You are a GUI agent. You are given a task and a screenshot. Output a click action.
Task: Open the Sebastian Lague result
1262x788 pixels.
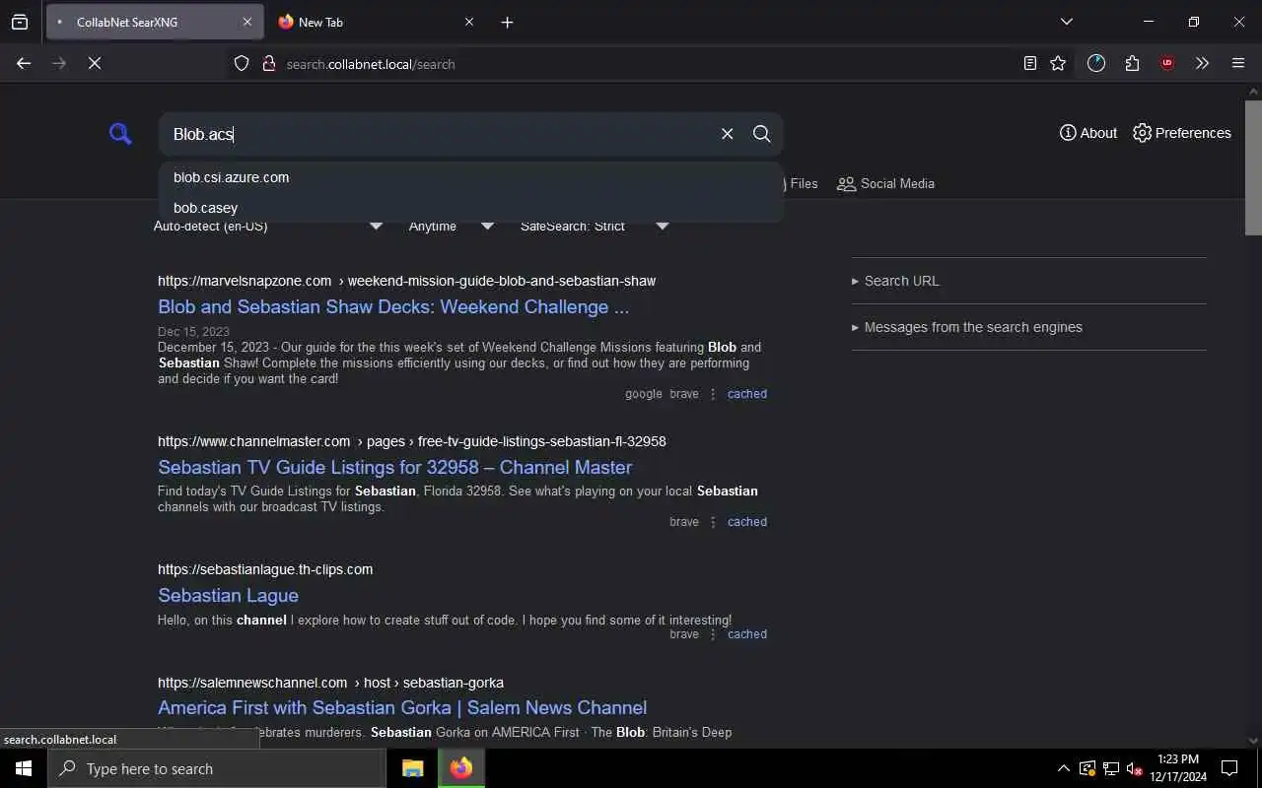point(228,595)
